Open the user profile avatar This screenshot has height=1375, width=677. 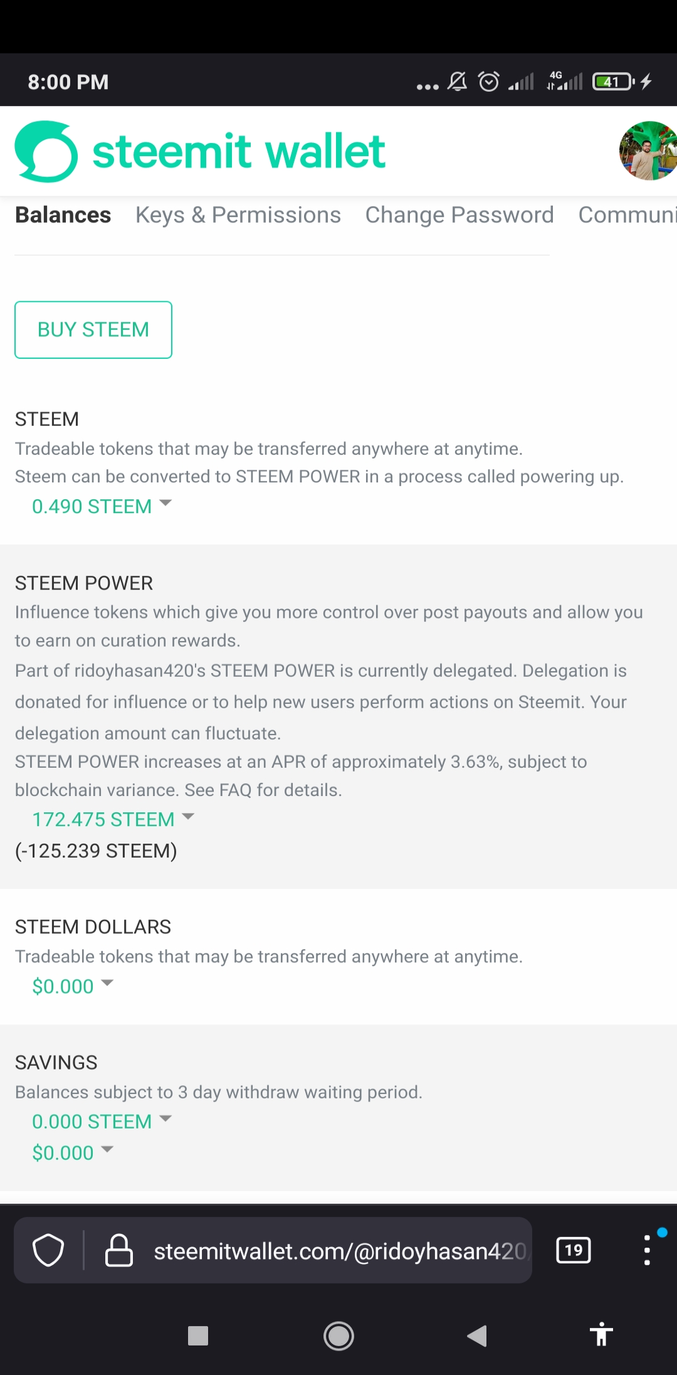coord(648,151)
